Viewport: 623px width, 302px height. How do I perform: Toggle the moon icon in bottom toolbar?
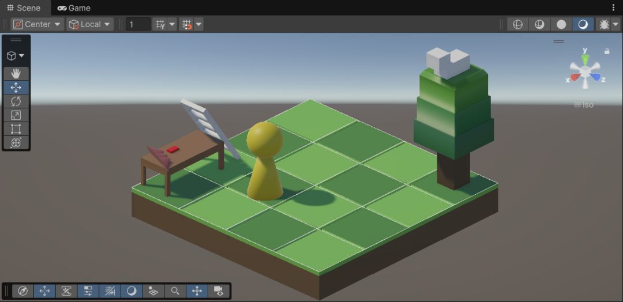coord(132,291)
